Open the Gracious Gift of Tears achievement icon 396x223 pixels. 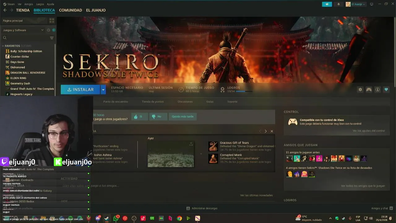click(213, 146)
